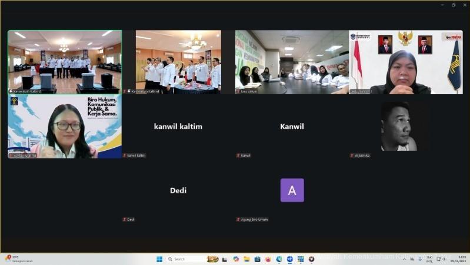
Task: Click the muted mic icon beside 'Dedi' label
Action: (x=124, y=219)
